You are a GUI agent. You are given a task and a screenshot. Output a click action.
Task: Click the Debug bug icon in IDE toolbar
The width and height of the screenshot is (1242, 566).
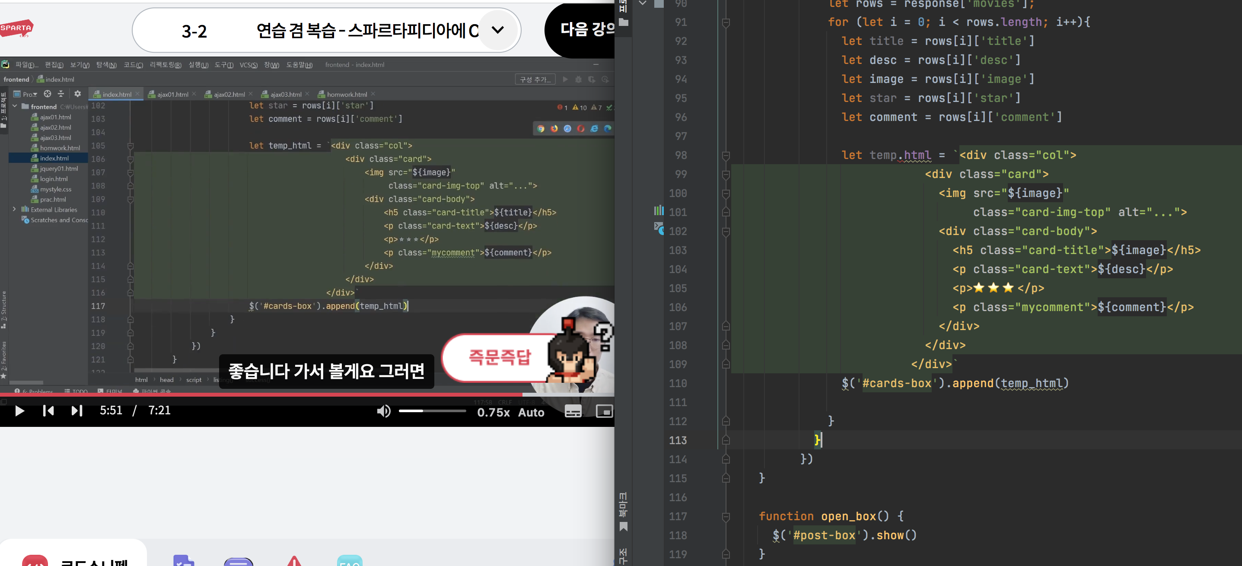click(x=578, y=79)
